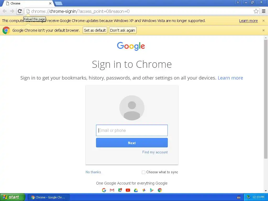Screen dimensions: 268x201
Task: Dismiss the default browser infobar
Action: click(x=263, y=30)
